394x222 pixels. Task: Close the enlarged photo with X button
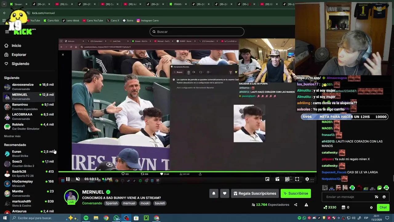click(x=63, y=55)
